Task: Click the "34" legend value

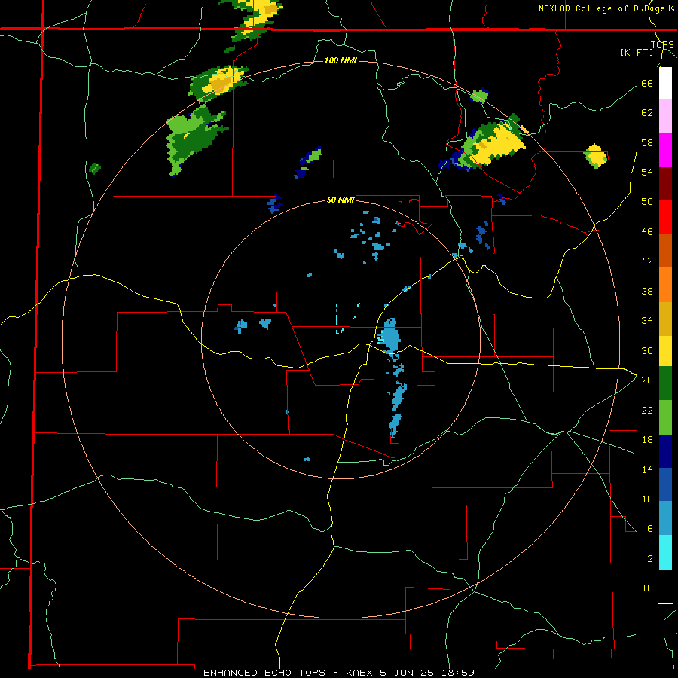Action: tap(647, 321)
